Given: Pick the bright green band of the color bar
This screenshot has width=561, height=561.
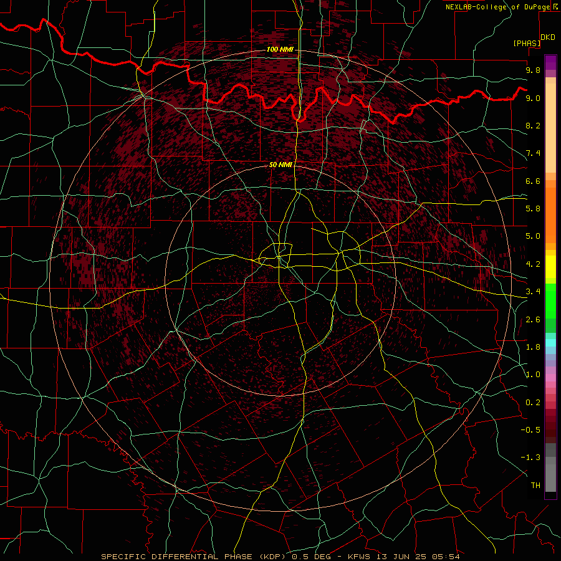Looking at the screenshot, I should pos(550,300).
